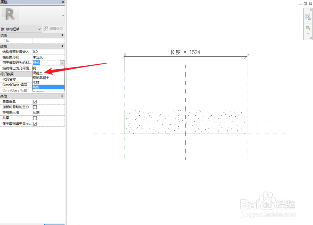This screenshot has width=313, height=225.
Task: Click the 主体 property row label
Action: [x=6, y=41]
